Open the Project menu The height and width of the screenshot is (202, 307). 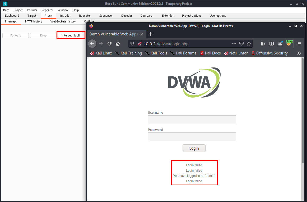(x=18, y=10)
